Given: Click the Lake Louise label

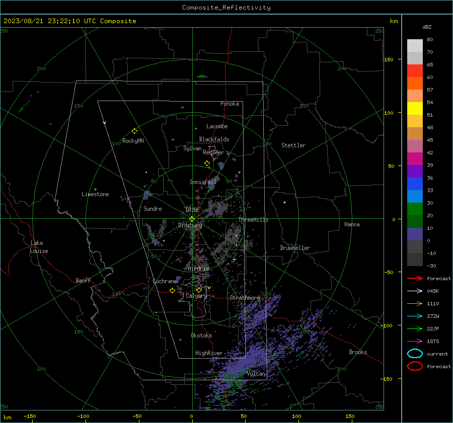Looking at the screenshot, I should pyautogui.click(x=39, y=247).
